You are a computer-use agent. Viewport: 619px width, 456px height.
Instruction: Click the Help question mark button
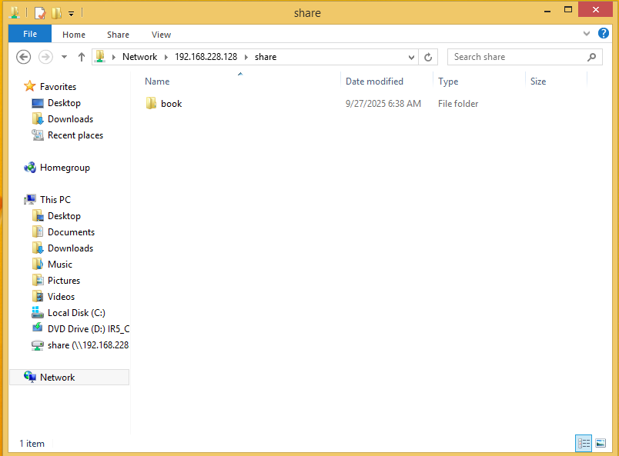coord(604,34)
